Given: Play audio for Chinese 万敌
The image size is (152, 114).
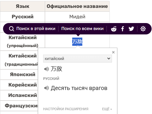Looking at the screenshot, I should [x=46, y=69].
